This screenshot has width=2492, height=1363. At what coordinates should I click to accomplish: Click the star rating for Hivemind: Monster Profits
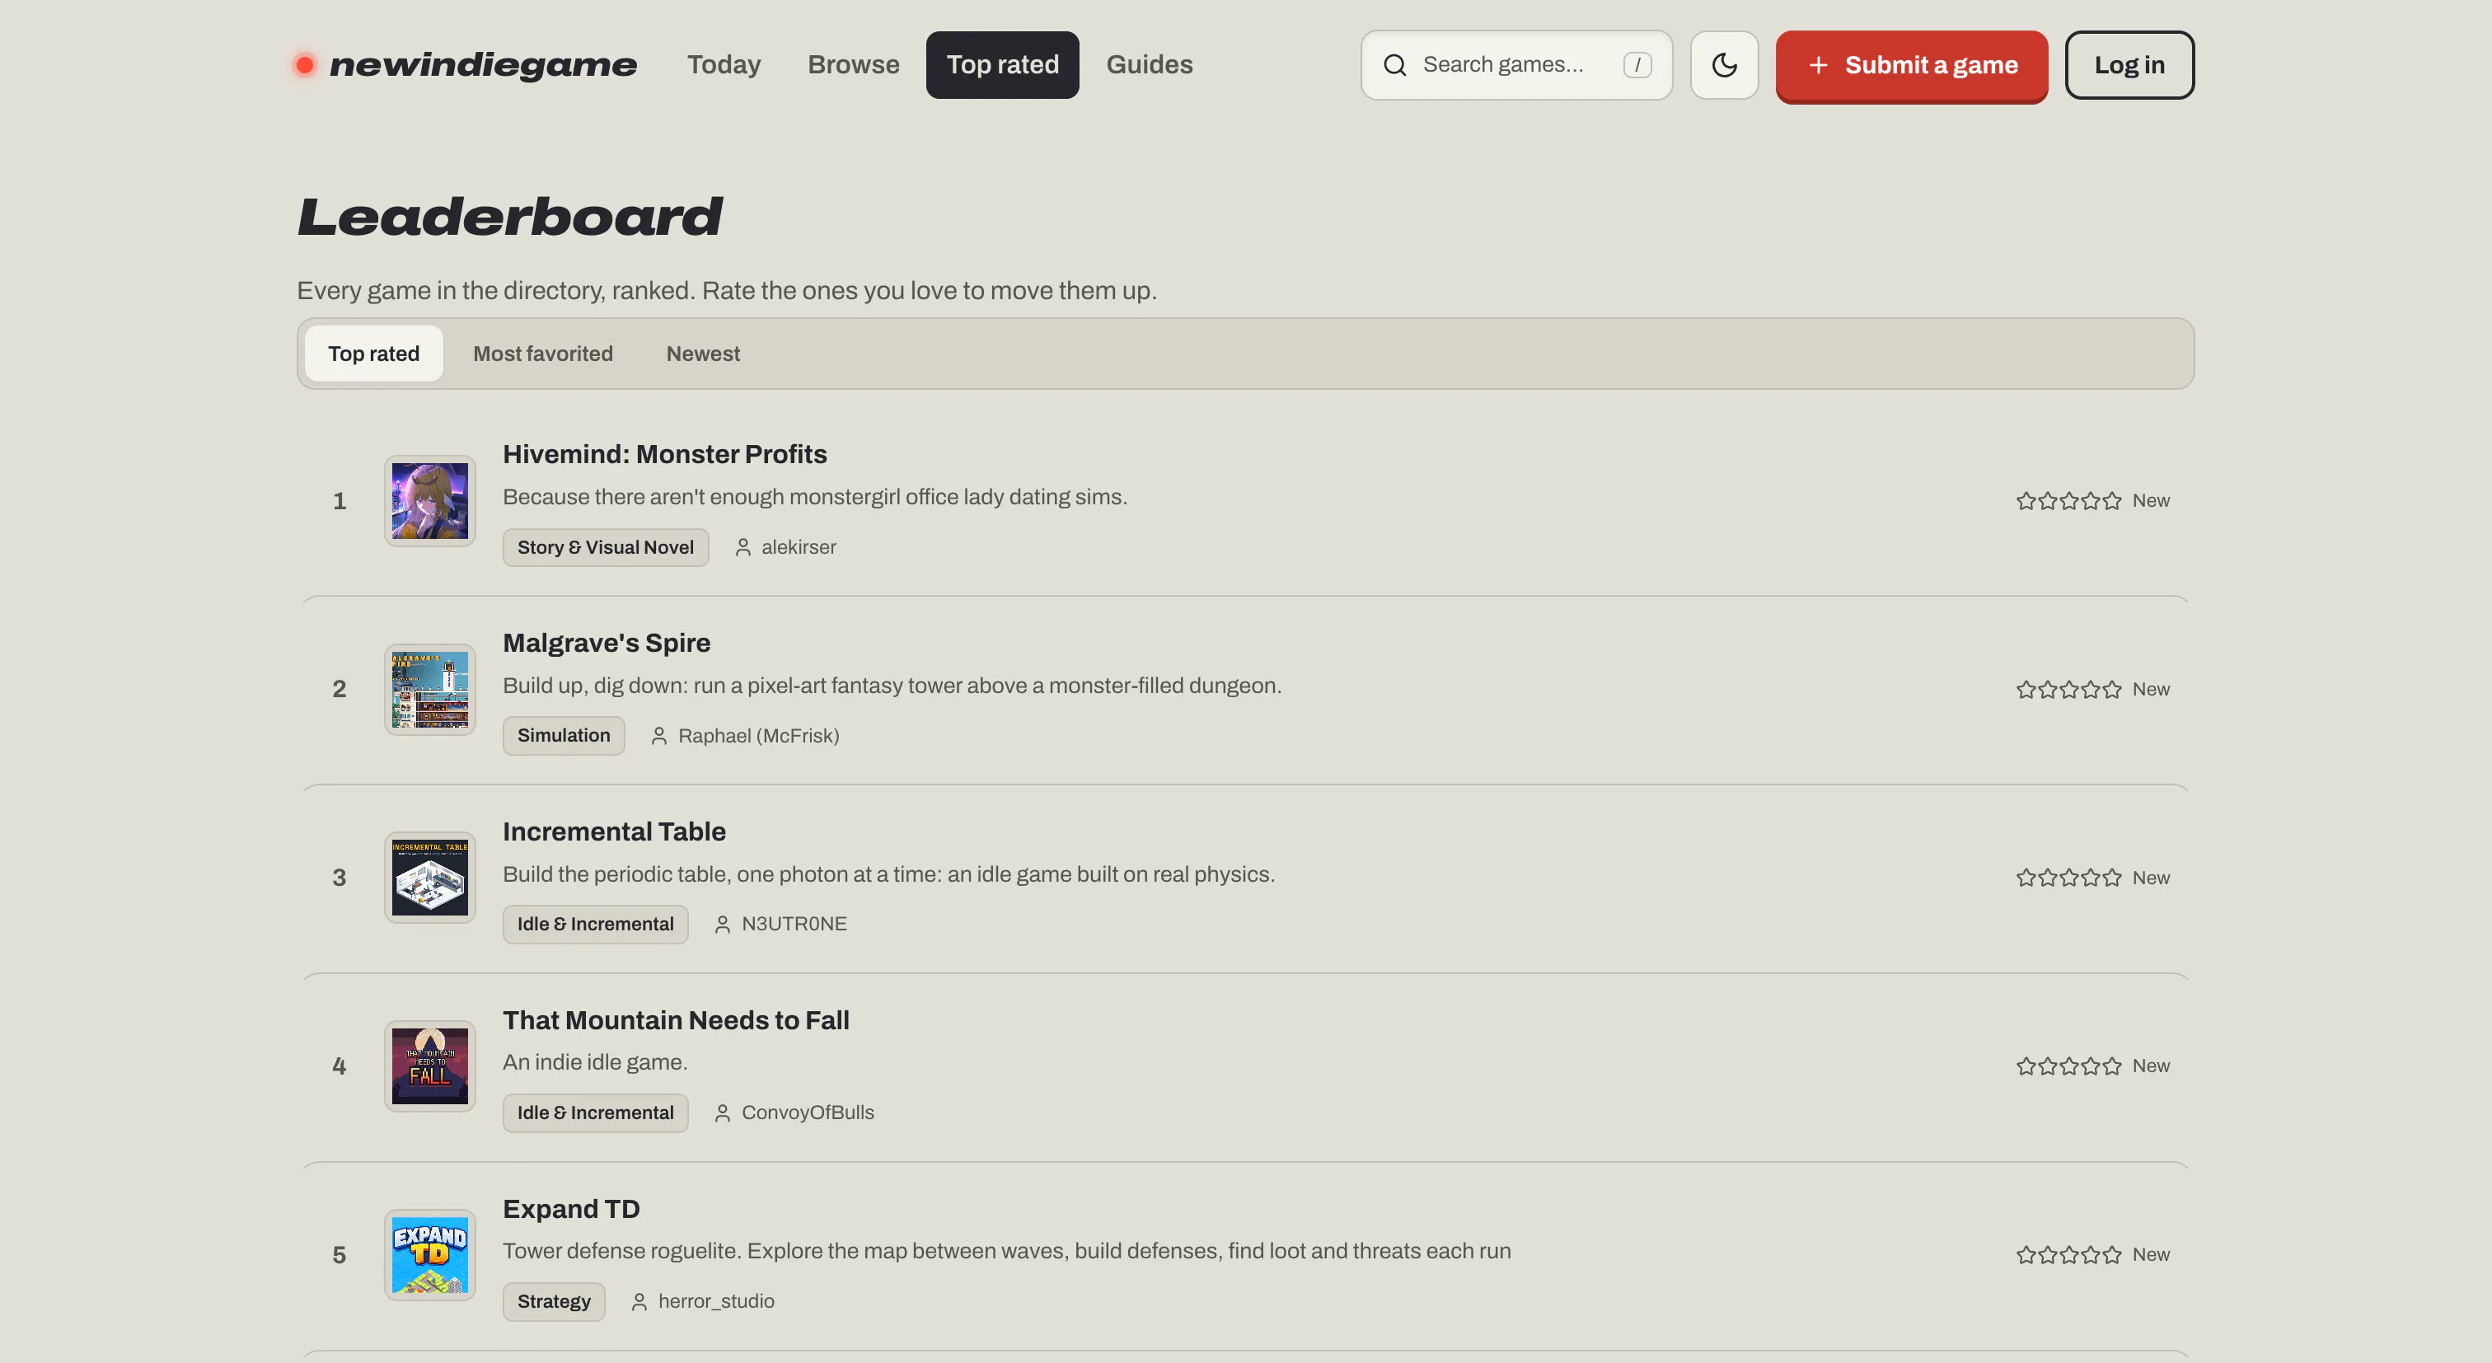[x=2068, y=500]
